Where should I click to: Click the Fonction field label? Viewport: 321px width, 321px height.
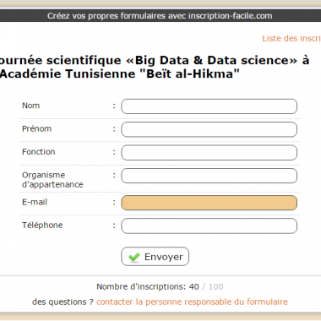tap(39, 152)
